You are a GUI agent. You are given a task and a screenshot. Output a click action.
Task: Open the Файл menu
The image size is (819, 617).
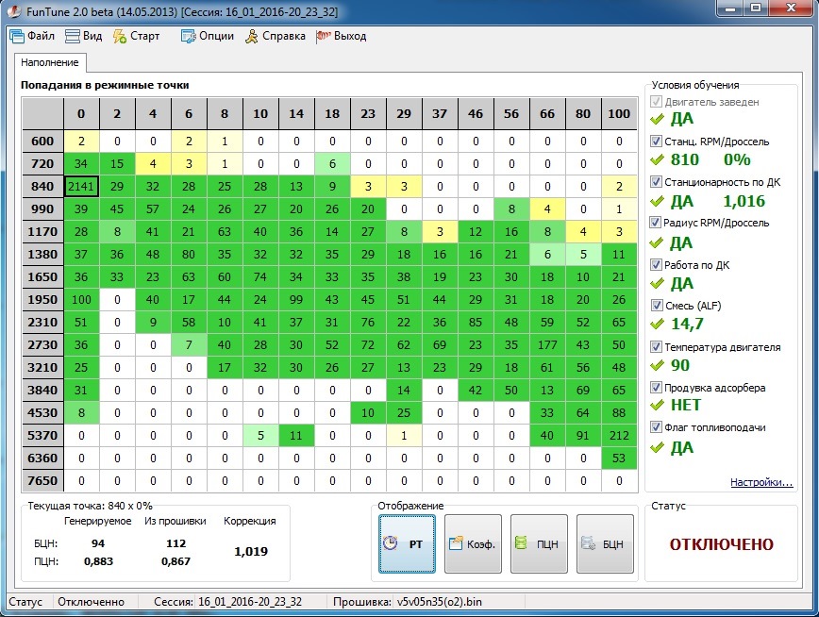point(32,36)
